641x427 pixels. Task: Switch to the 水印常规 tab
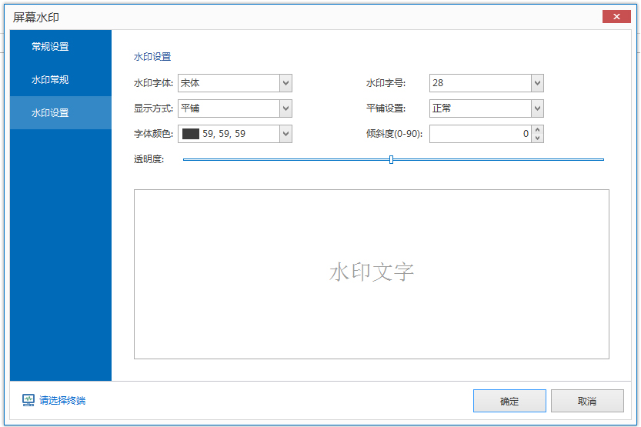[50, 80]
